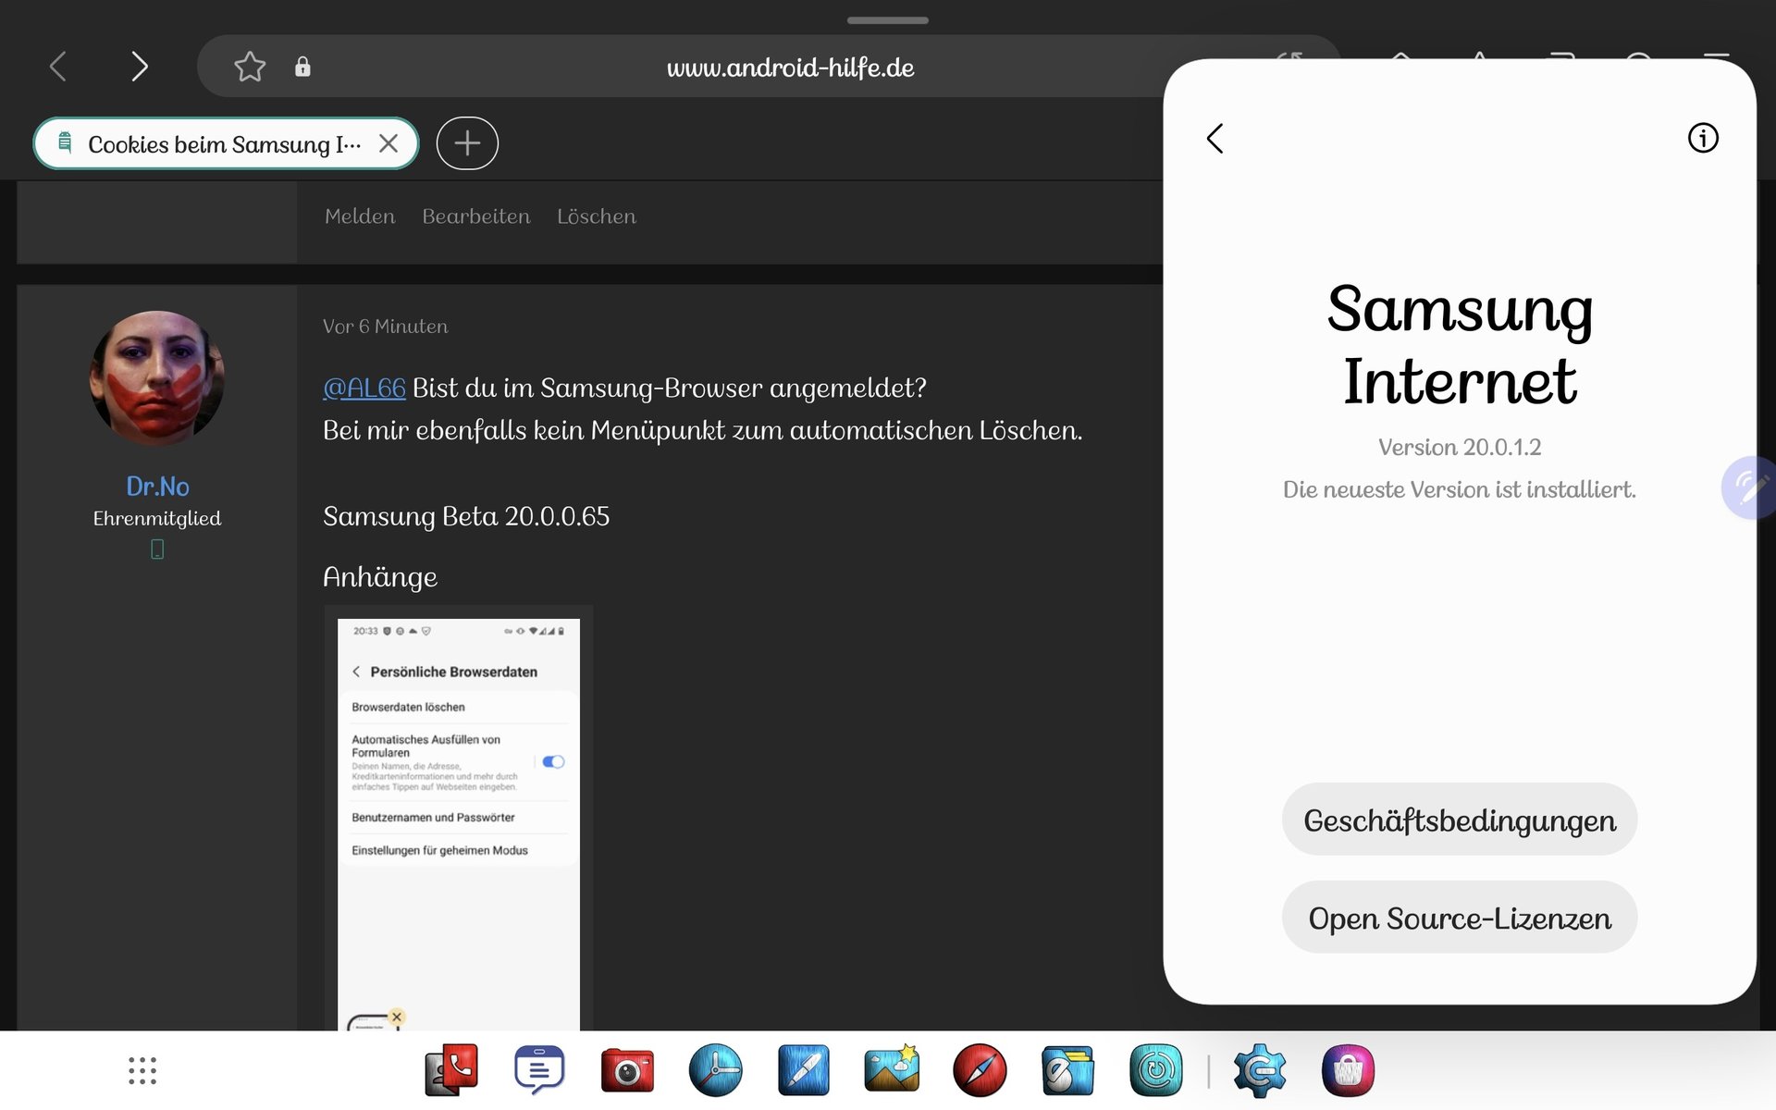Viewport: 1776px width, 1110px height.
Task: Launch the red compass browser app
Action: pyautogui.click(x=980, y=1070)
